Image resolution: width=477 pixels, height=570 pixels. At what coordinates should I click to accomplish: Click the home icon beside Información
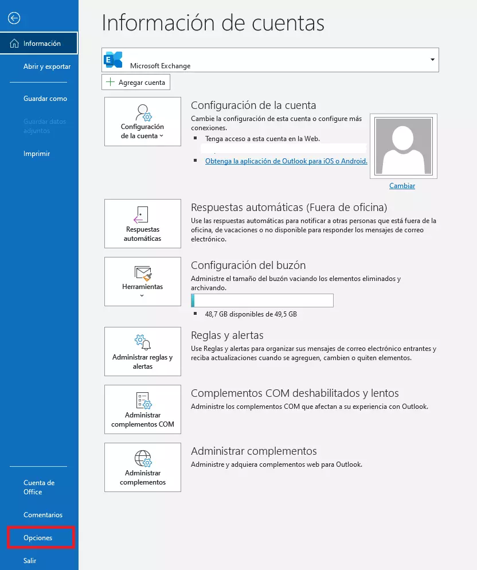[14, 43]
